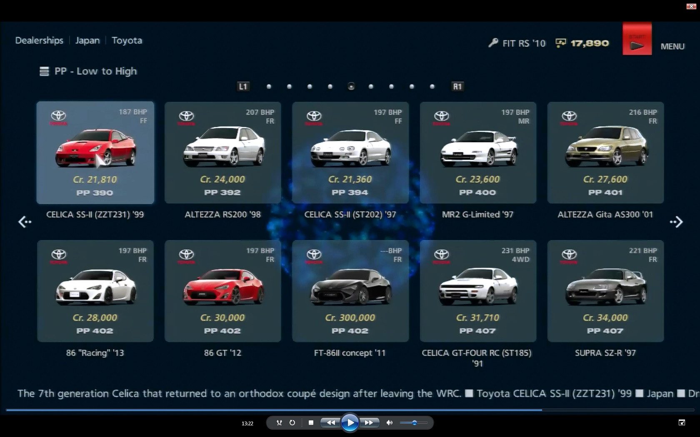This screenshot has width=700, height=437.
Task: Select the fourth page indicator dot
Action: click(330, 87)
